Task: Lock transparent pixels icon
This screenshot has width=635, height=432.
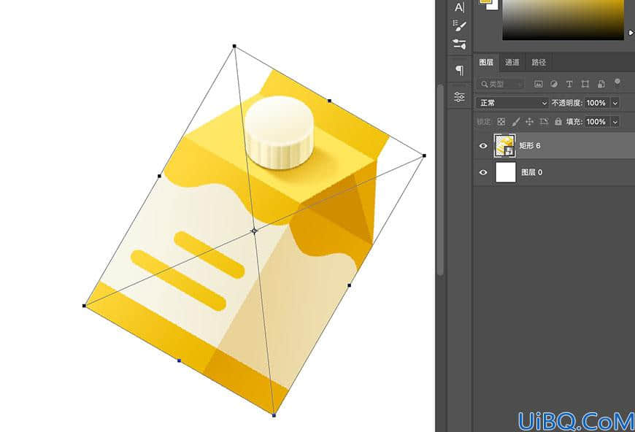Action: pos(501,121)
